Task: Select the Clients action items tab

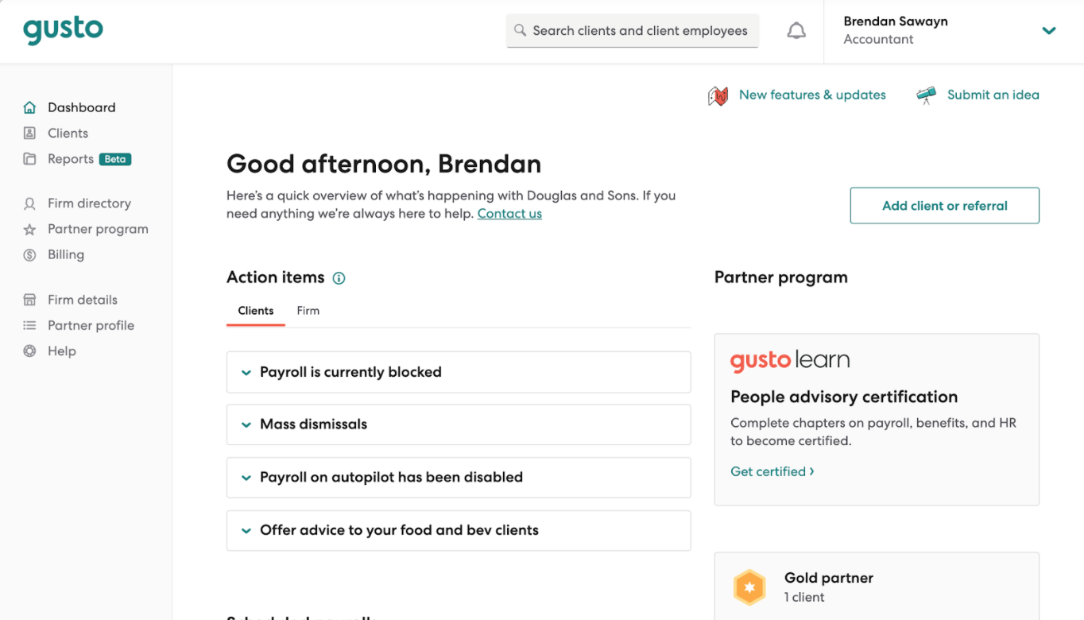Action: (255, 311)
